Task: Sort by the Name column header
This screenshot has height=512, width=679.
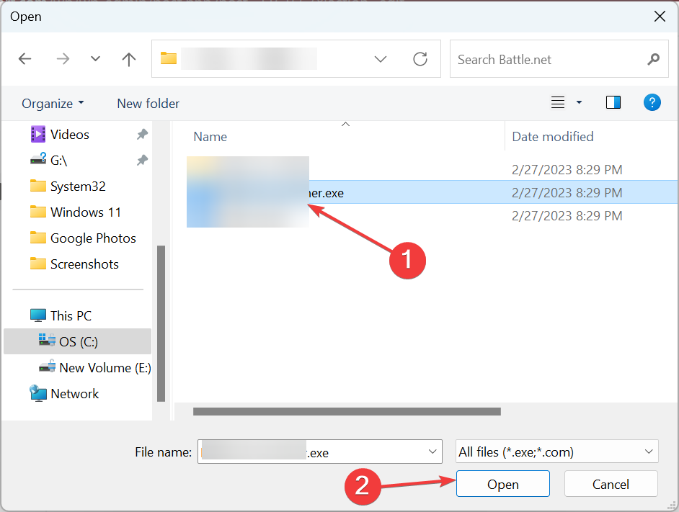Action: click(210, 137)
